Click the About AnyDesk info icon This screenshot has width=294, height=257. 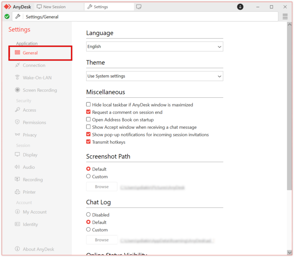[18, 249]
